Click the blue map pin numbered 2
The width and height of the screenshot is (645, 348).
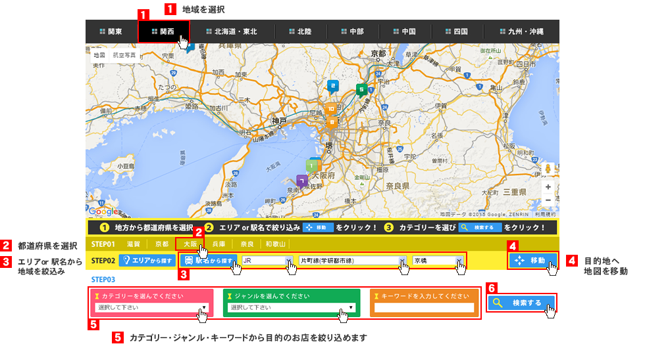coord(333,86)
